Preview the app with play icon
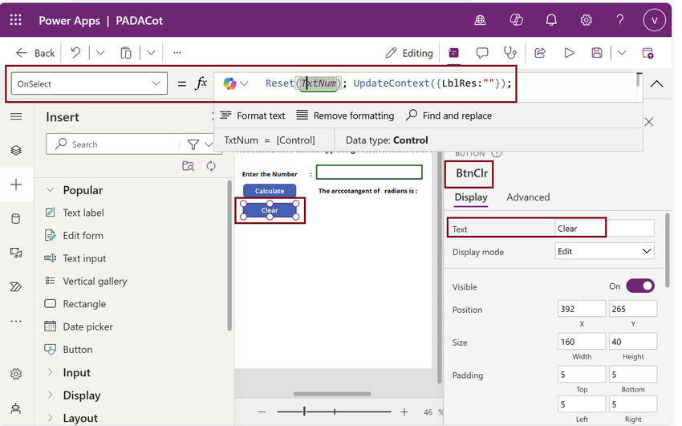Screen dimensions: 682x426 [569, 53]
